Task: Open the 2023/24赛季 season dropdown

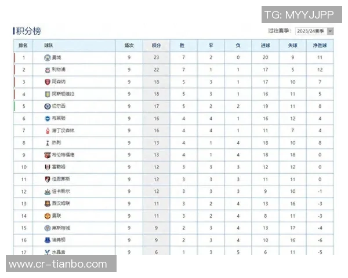Action: click(x=310, y=31)
